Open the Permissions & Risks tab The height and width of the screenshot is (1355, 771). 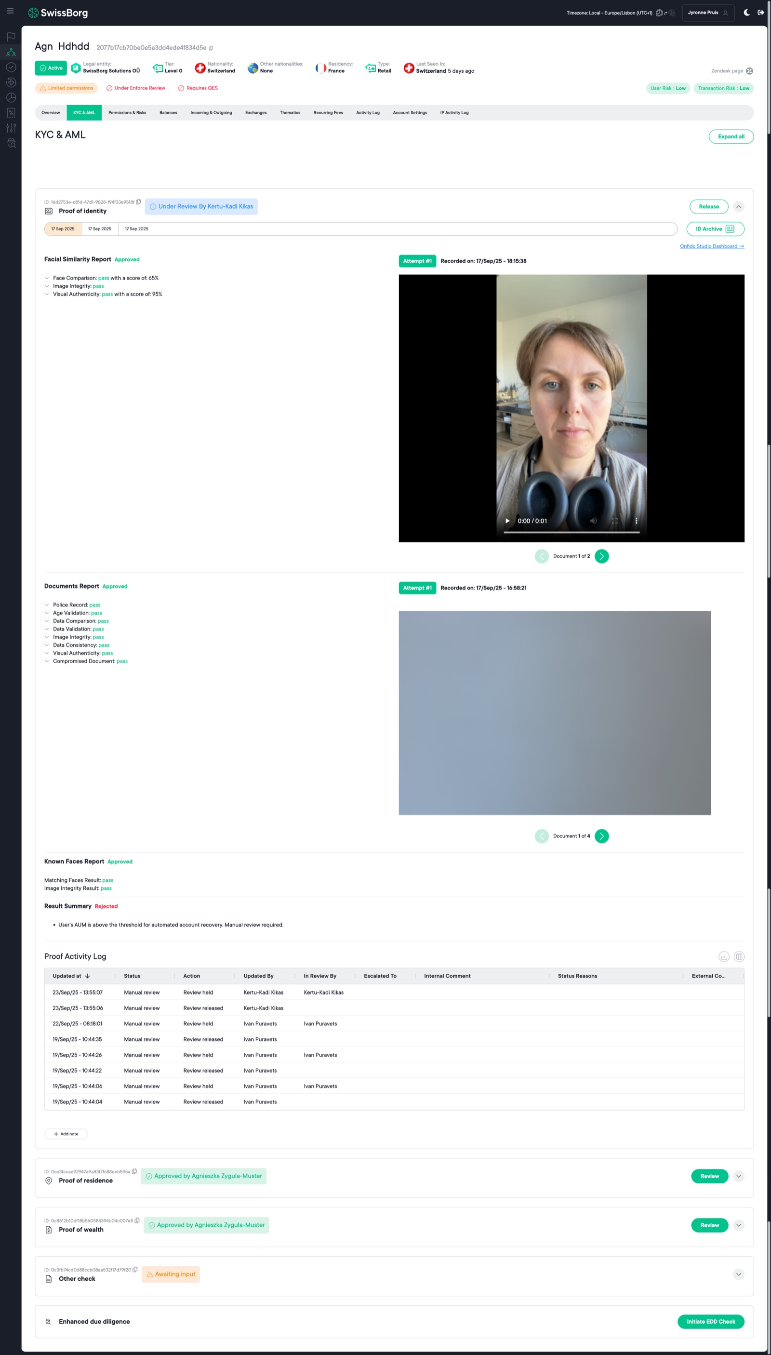tap(127, 113)
